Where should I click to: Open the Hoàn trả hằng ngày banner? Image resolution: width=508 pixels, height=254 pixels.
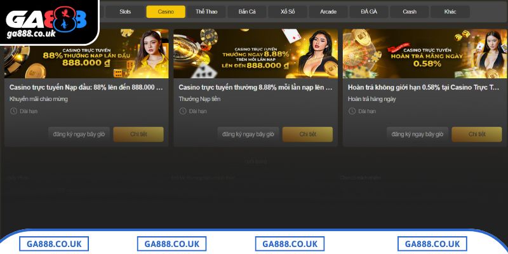424,53
